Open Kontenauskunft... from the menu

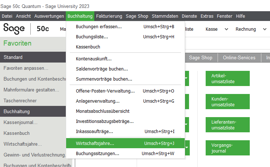point(125,59)
